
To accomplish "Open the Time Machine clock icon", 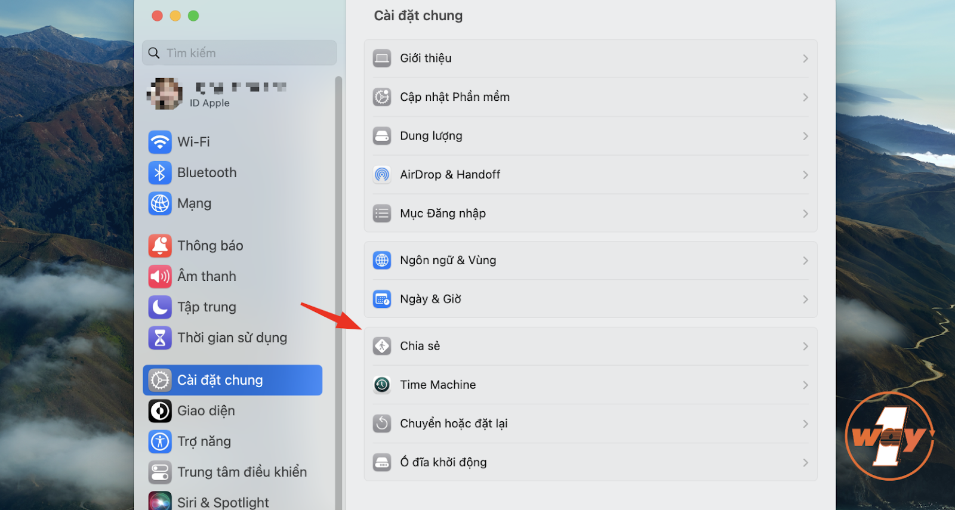I will [382, 385].
